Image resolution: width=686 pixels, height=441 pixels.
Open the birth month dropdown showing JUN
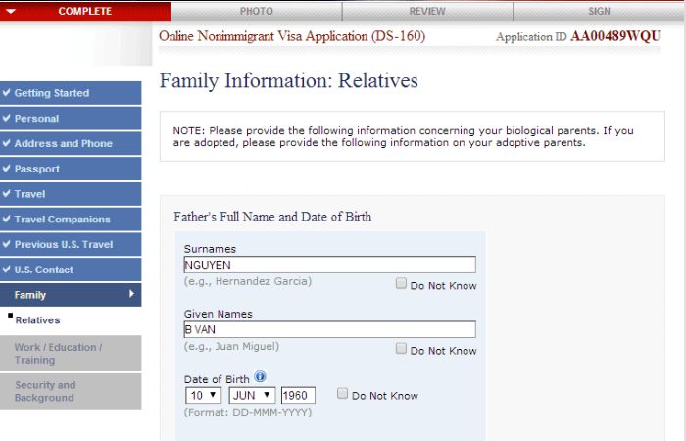252,395
